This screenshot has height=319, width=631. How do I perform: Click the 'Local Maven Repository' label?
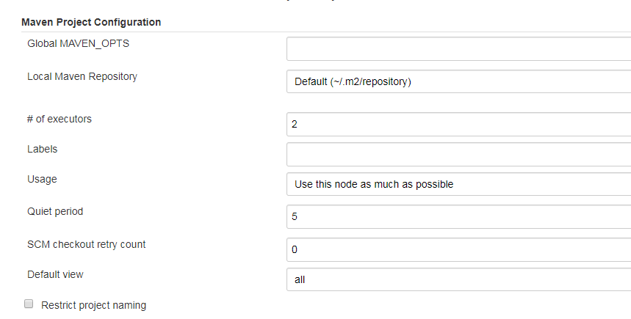click(x=82, y=76)
